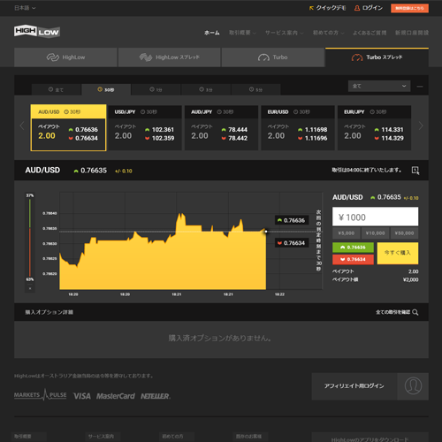Click the trader sentiment bar beside chart
The height and width of the screenshot is (442, 442).
coord(30,238)
